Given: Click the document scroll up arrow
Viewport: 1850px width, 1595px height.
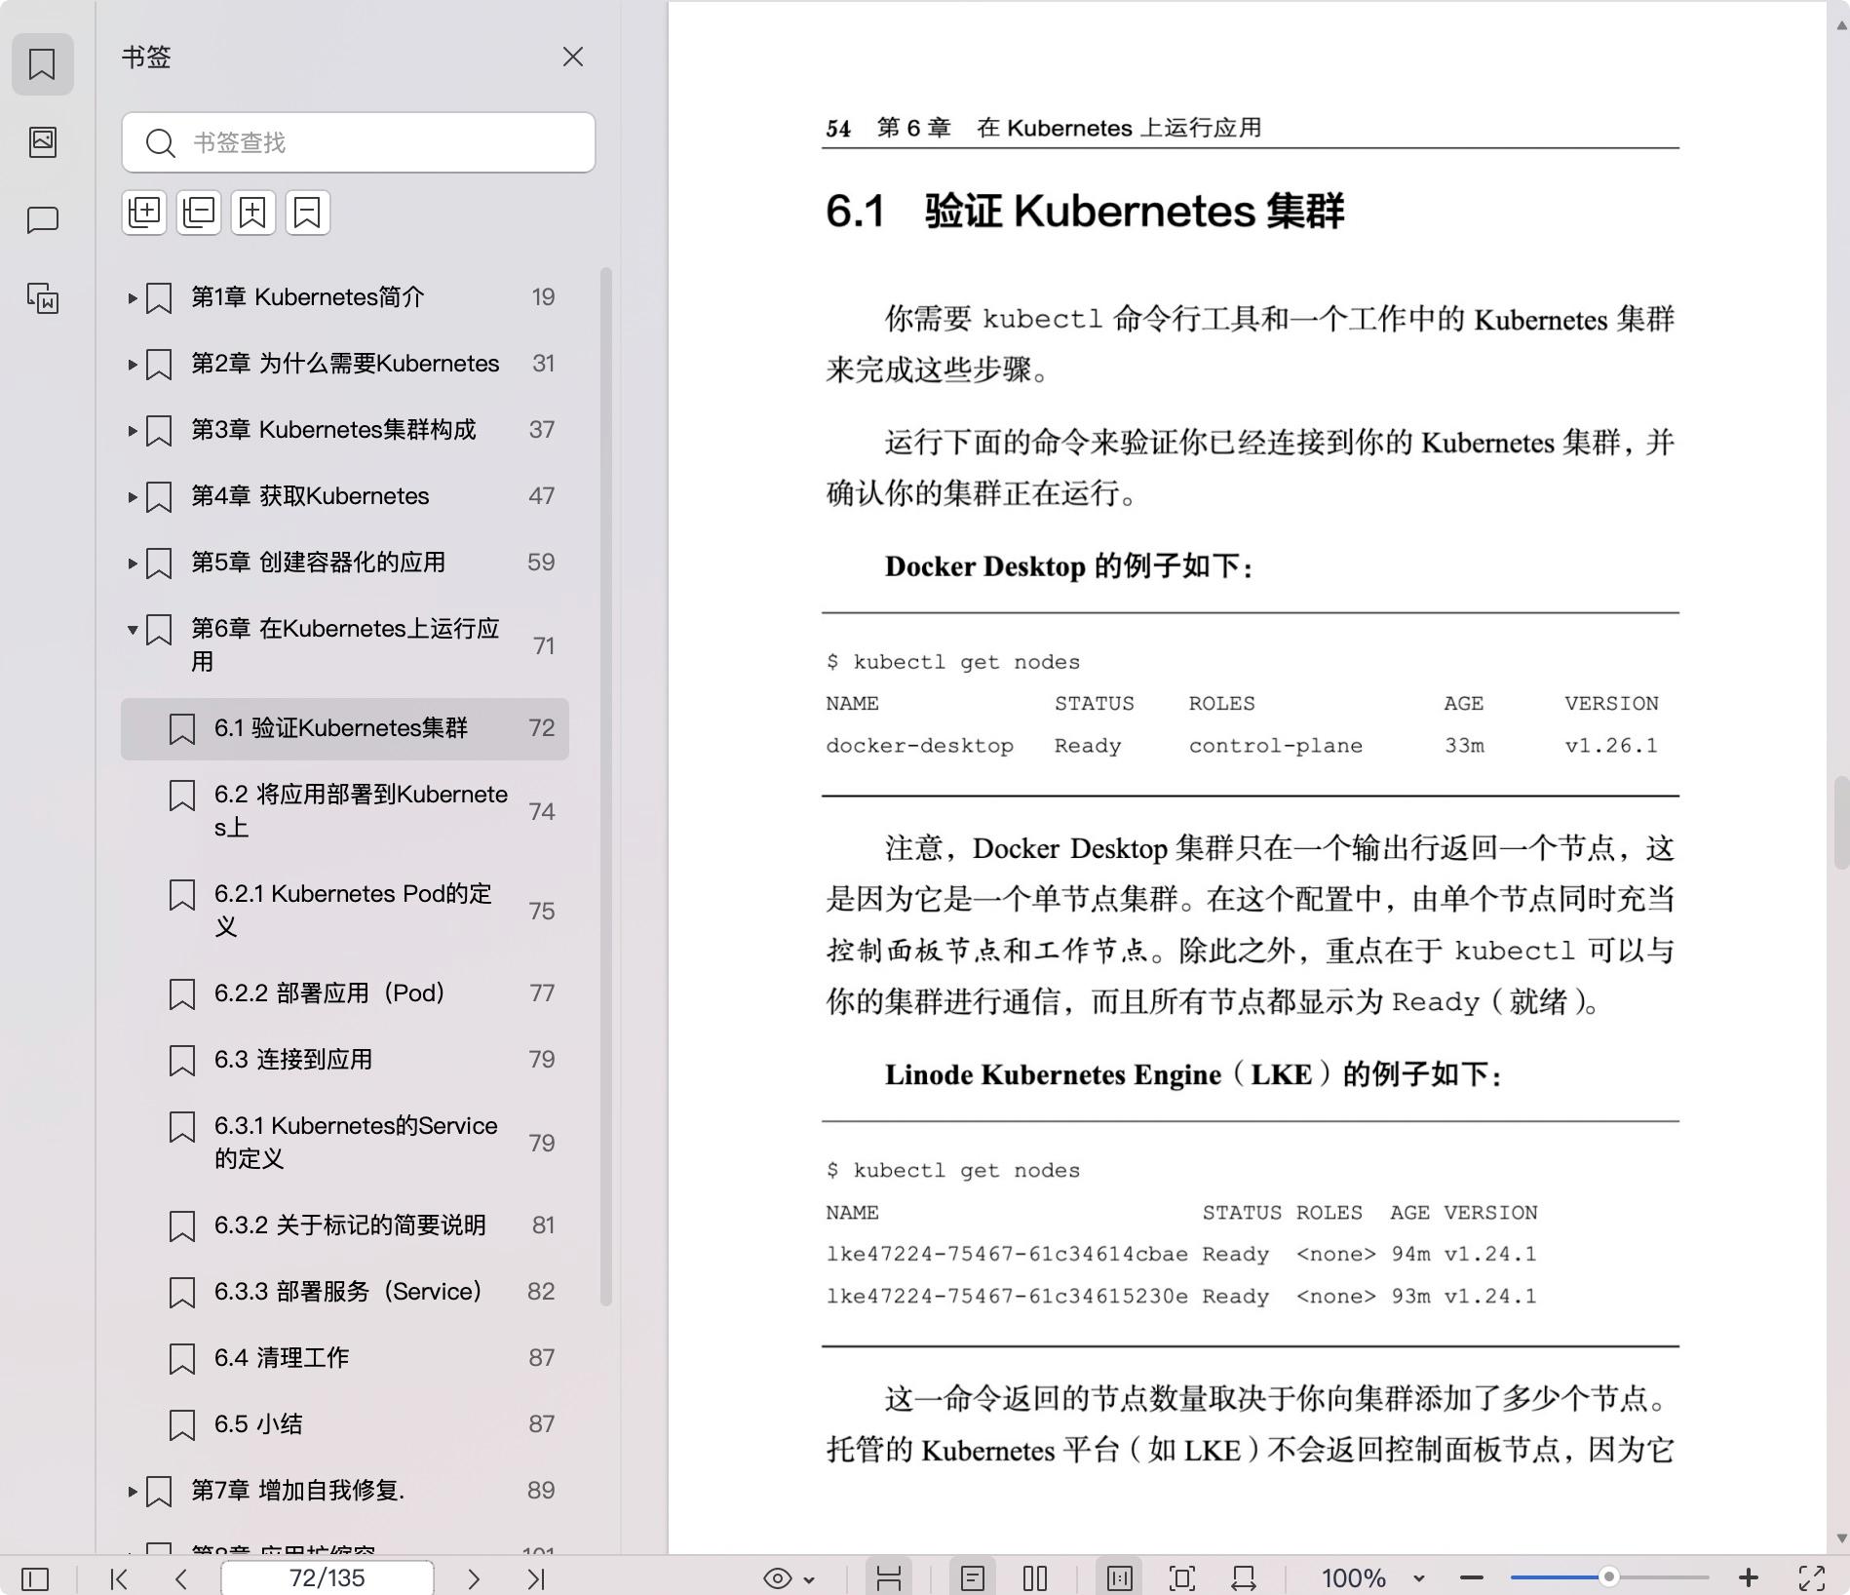Looking at the screenshot, I should [1841, 25].
